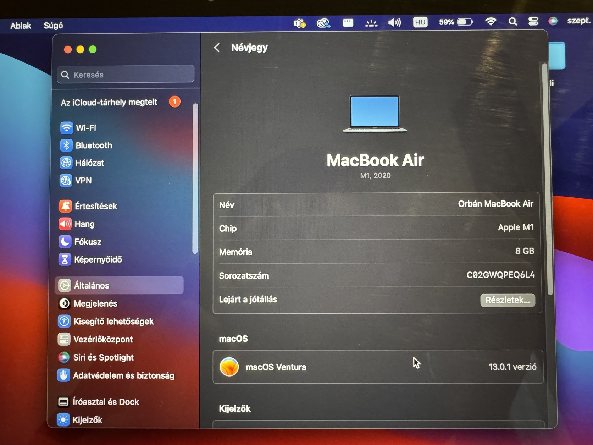Click the MacBook Air title heading
The image size is (593, 445).
click(375, 160)
